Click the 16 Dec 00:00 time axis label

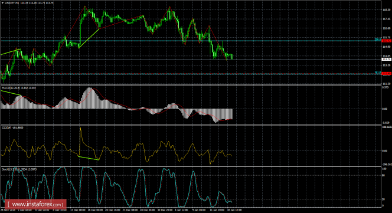coord(96,210)
